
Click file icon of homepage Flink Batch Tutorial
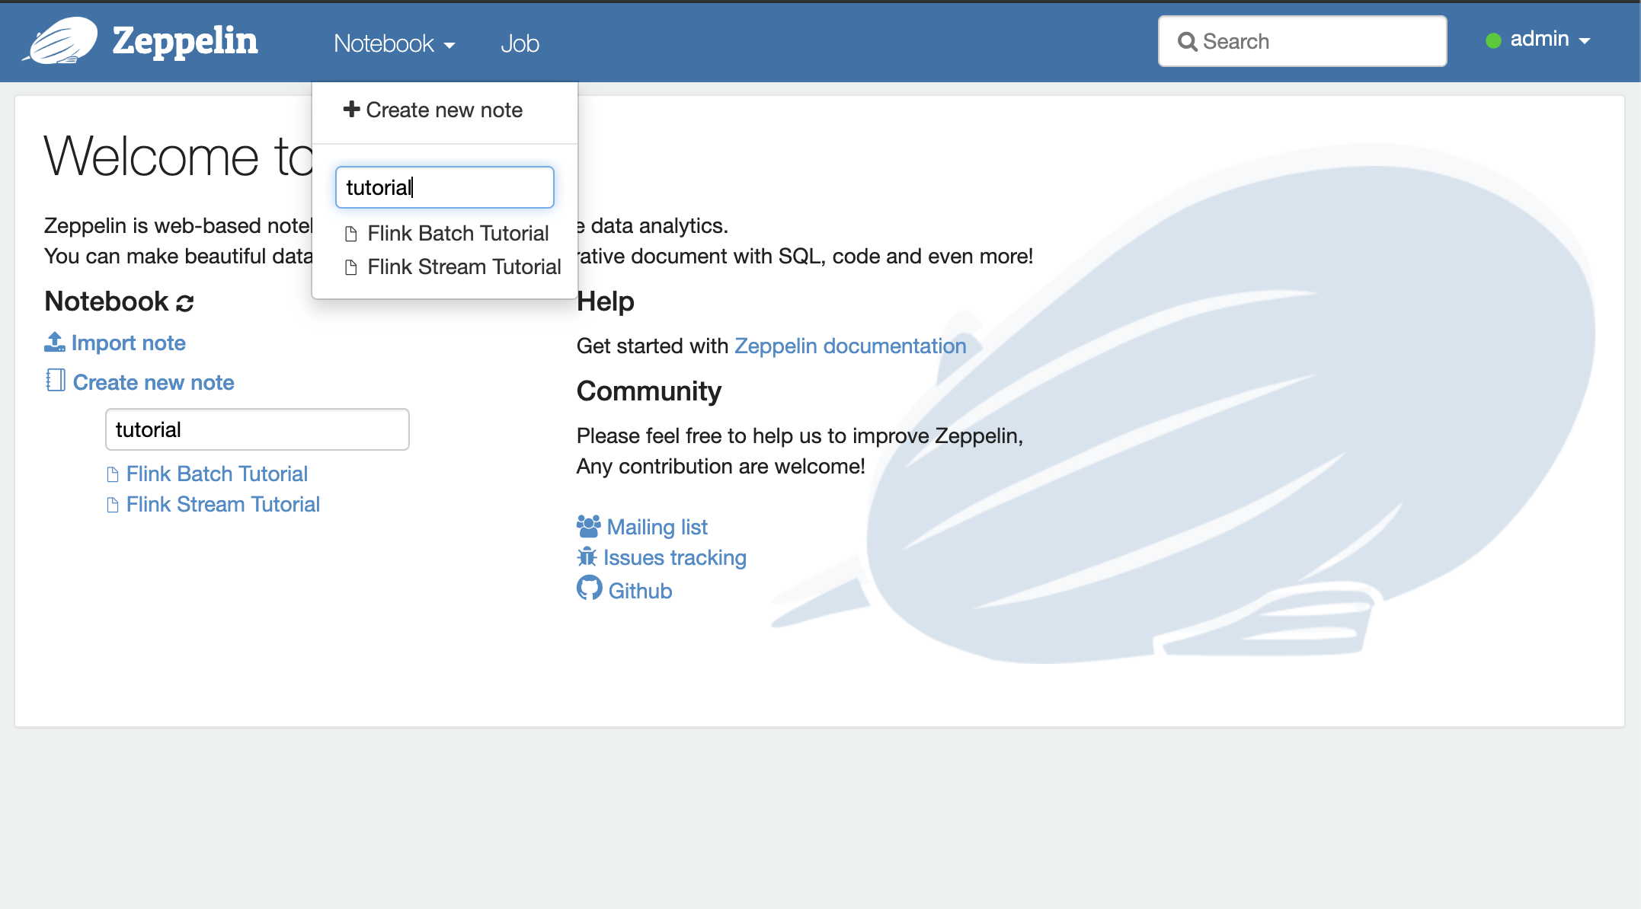(x=113, y=475)
